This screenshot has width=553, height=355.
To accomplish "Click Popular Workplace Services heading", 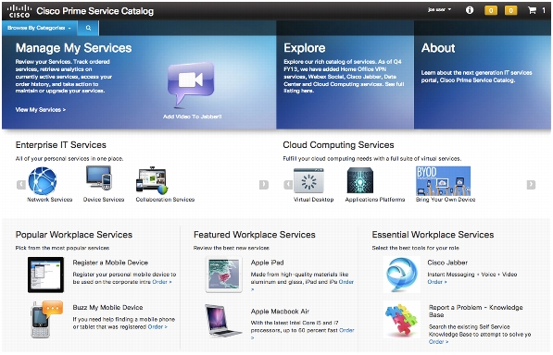I will click(x=74, y=235).
